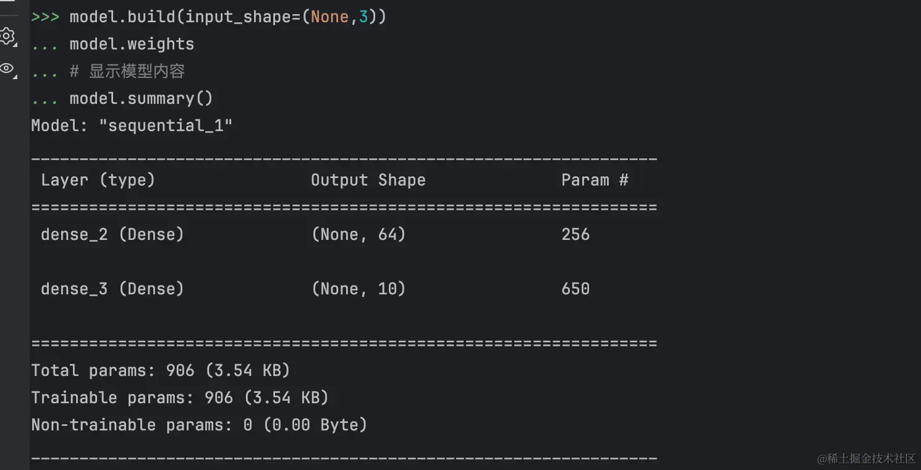This screenshot has width=921, height=470.
Task: Click the eye icon for show options
Action: (7, 68)
